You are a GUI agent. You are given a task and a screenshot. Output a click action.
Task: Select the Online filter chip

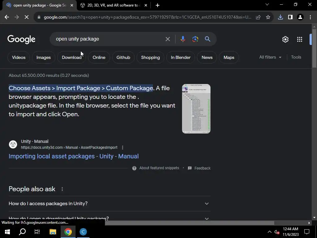(x=99, y=57)
